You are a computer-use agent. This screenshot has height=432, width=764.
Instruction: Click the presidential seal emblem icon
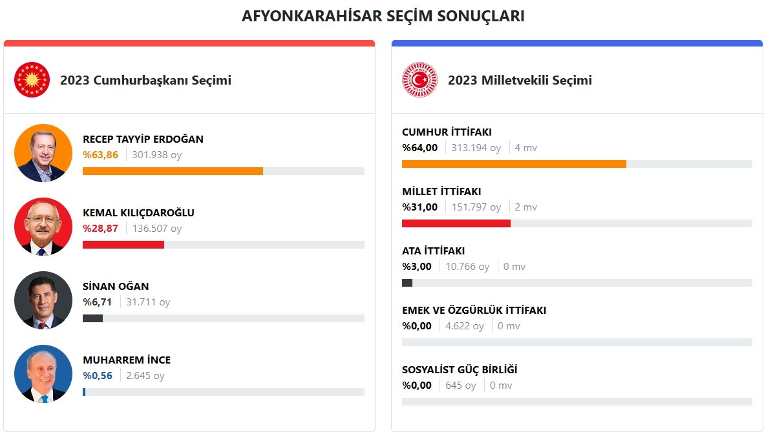point(32,80)
